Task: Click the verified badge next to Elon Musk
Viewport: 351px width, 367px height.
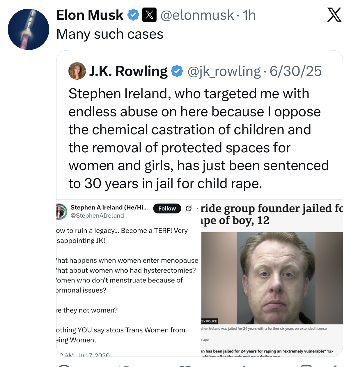Action: pyautogui.click(x=133, y=15)
